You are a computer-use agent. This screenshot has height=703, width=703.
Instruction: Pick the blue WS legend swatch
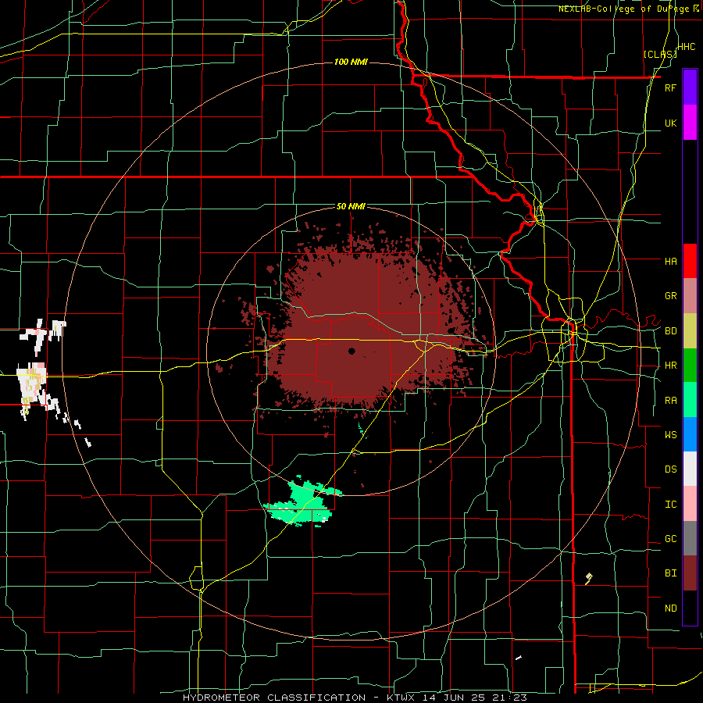[690, 434]
